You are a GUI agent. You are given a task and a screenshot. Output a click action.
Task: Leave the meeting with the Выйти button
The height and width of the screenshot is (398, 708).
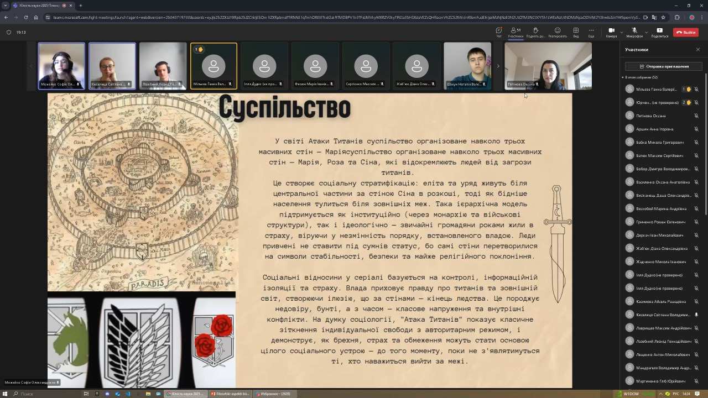click(x=686, y=33)
